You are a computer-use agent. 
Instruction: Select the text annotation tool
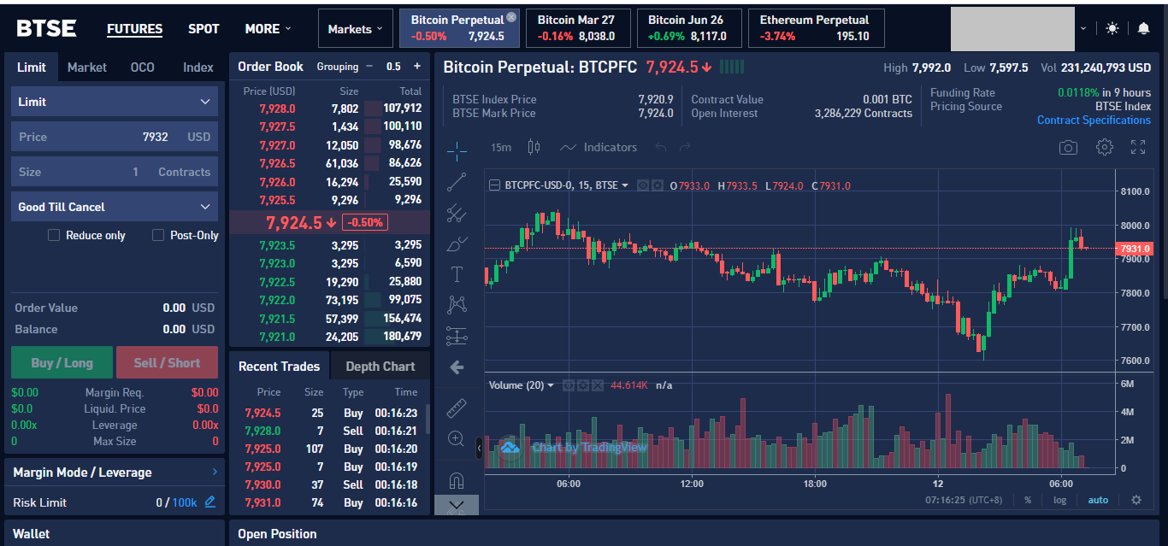[x=457, y=274]
